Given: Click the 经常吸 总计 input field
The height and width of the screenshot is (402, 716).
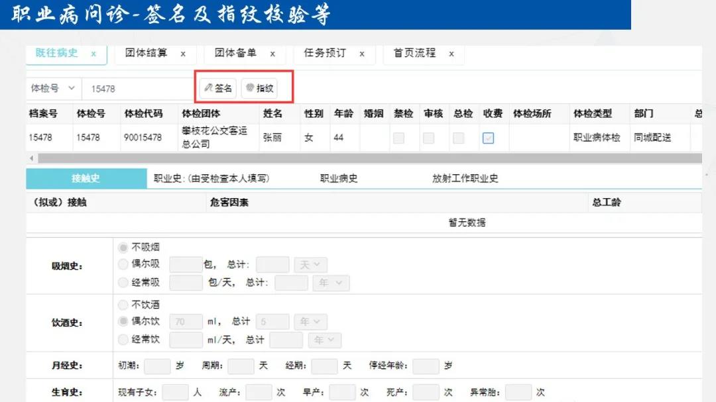Looking at the screenshot, I should point(291,283).
